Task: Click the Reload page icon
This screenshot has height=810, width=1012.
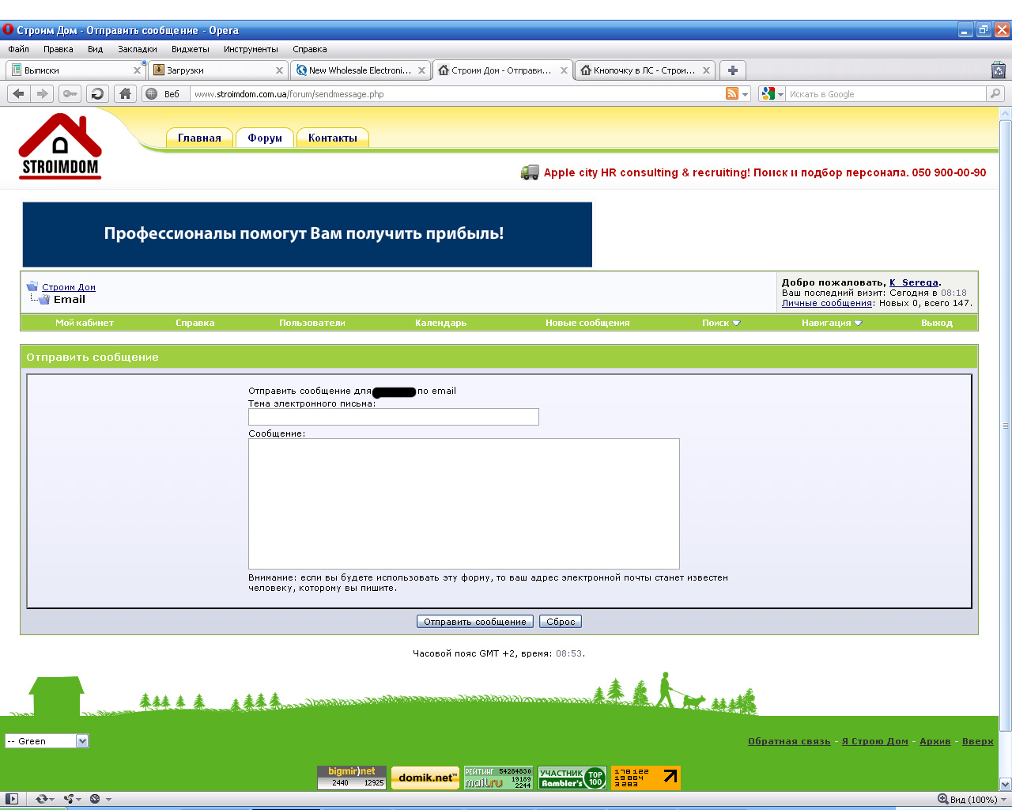Action: point(98,93)
